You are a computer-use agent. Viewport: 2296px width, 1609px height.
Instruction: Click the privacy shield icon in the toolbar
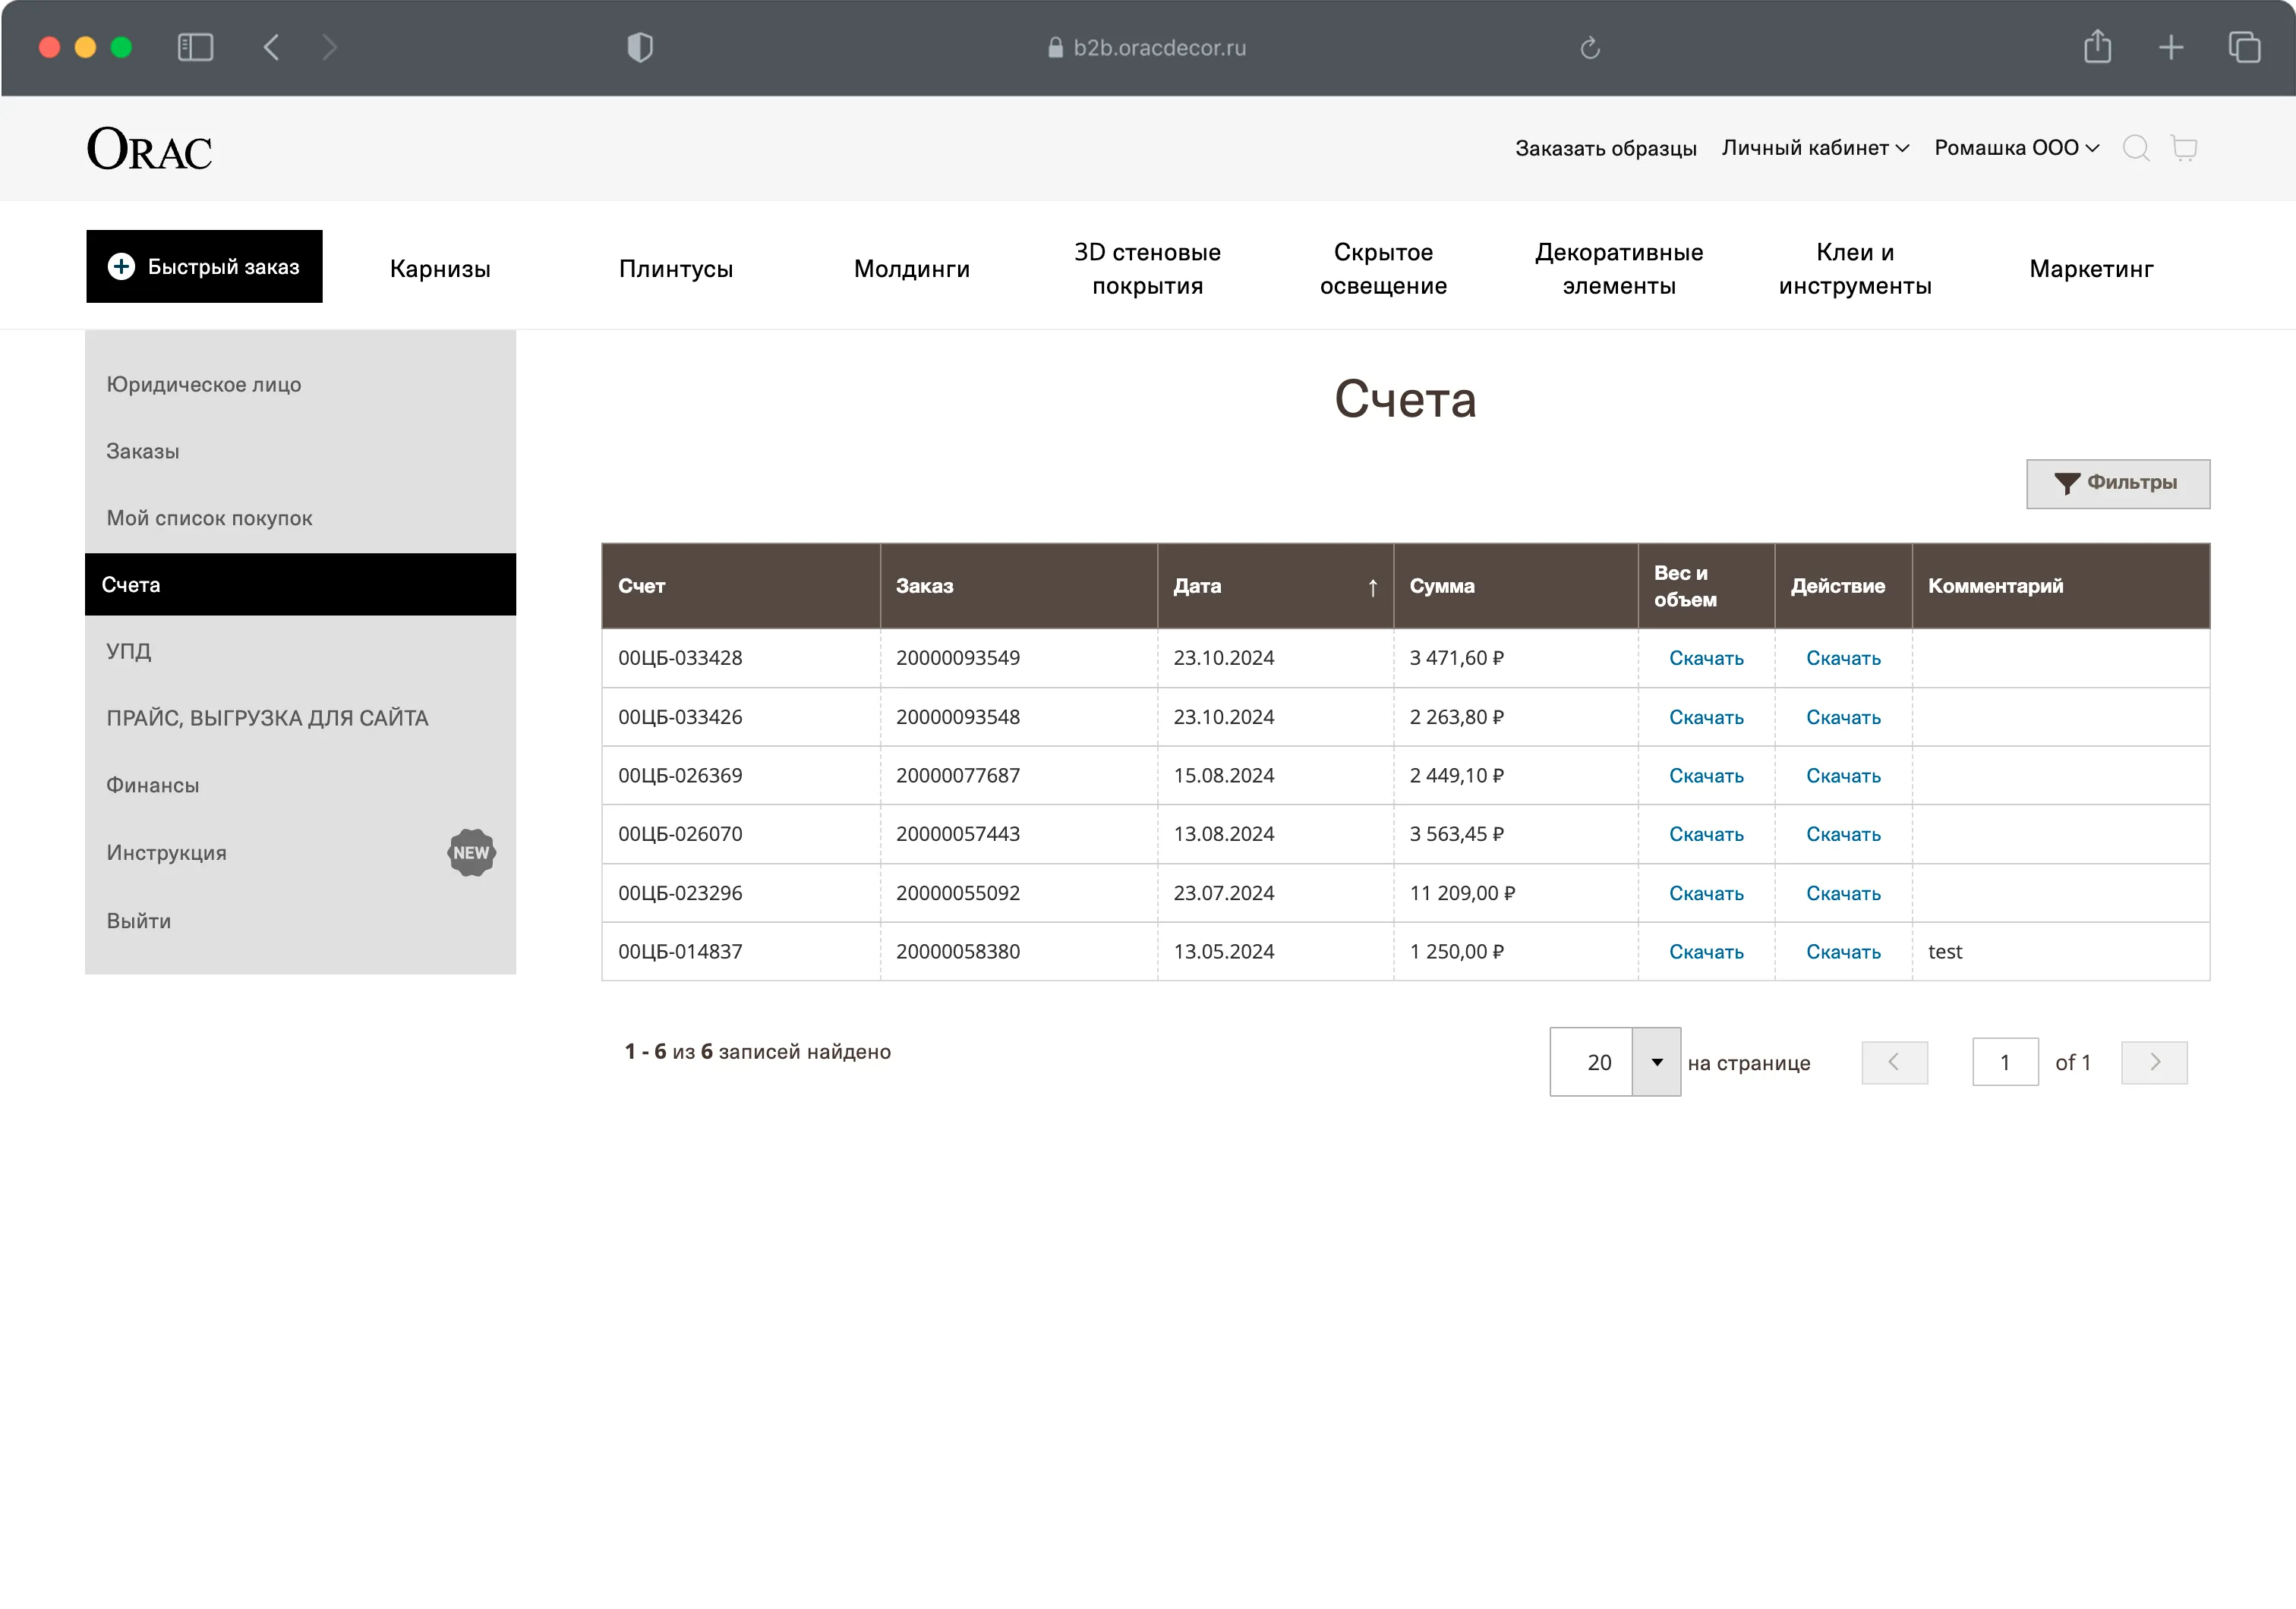tap(640, 47)
